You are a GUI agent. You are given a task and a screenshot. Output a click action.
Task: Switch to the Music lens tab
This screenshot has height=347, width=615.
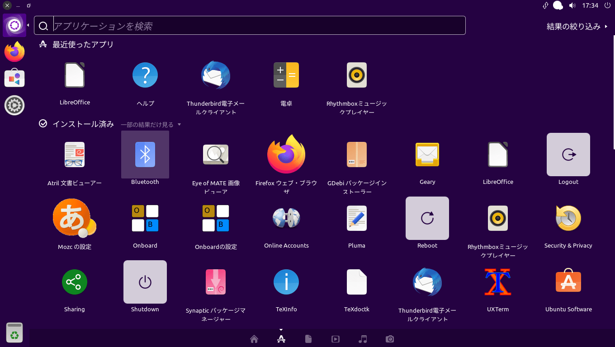[363, 339]
